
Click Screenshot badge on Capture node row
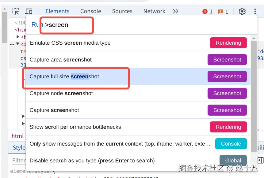tap(227, 93)
